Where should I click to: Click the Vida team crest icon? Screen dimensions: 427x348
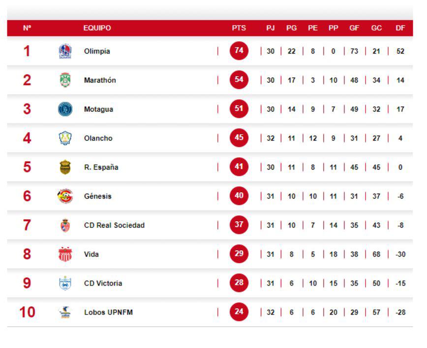65,254
